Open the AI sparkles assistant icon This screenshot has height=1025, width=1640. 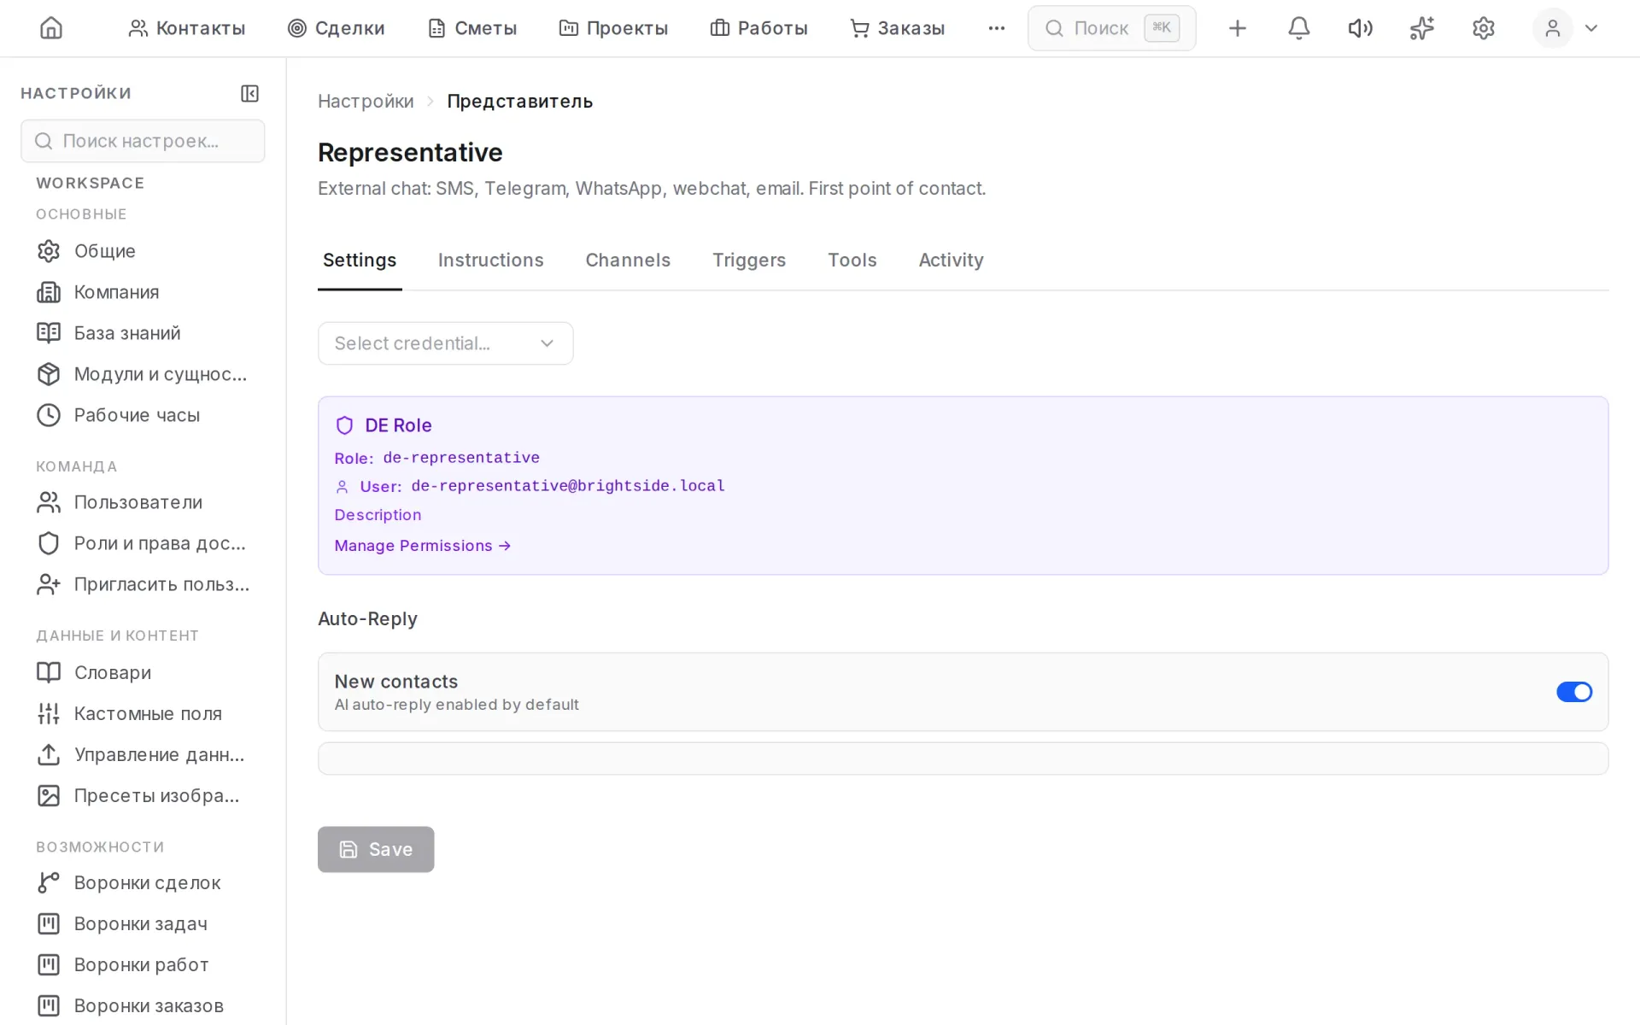coord(1421,28)
